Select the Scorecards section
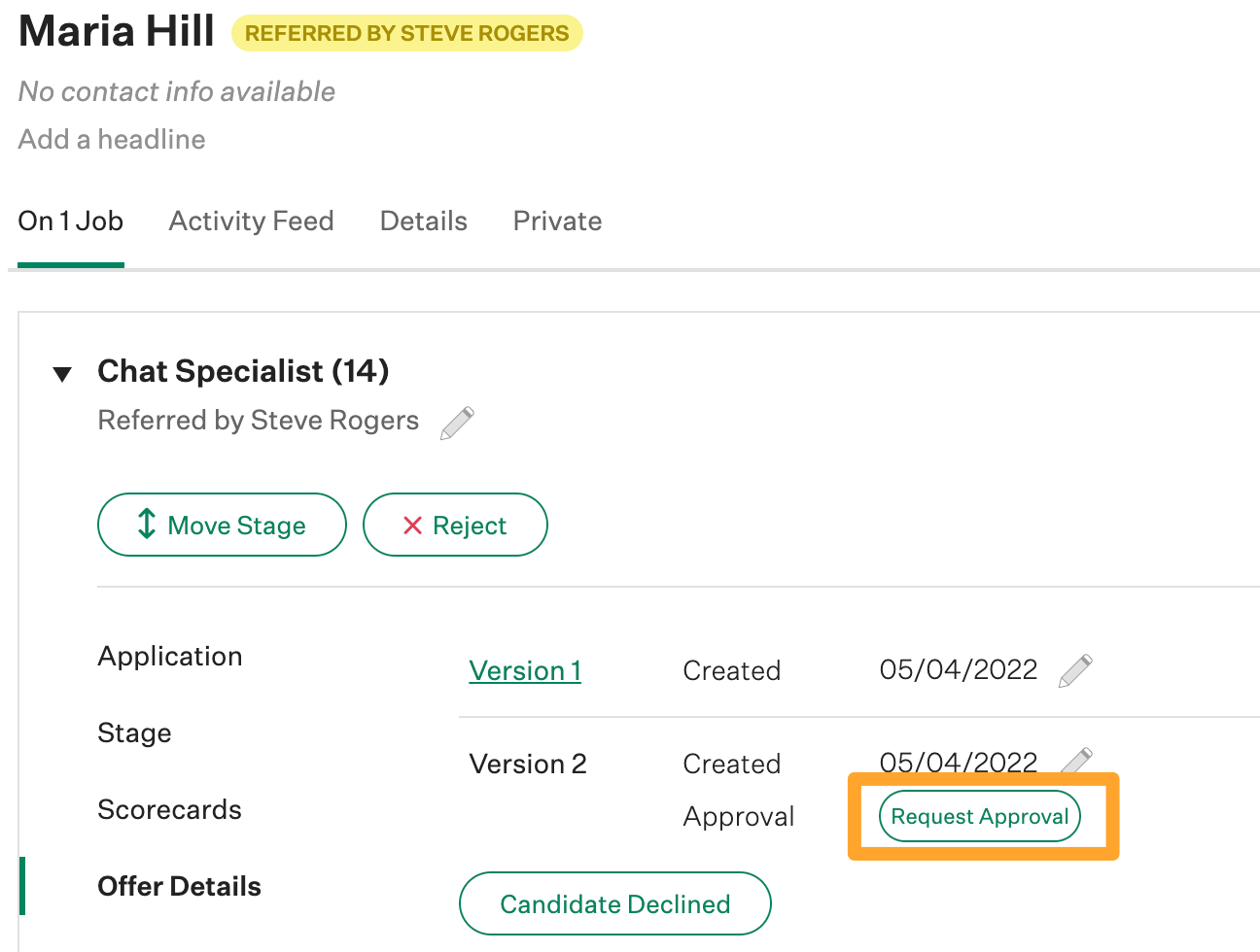 (169, 808)
